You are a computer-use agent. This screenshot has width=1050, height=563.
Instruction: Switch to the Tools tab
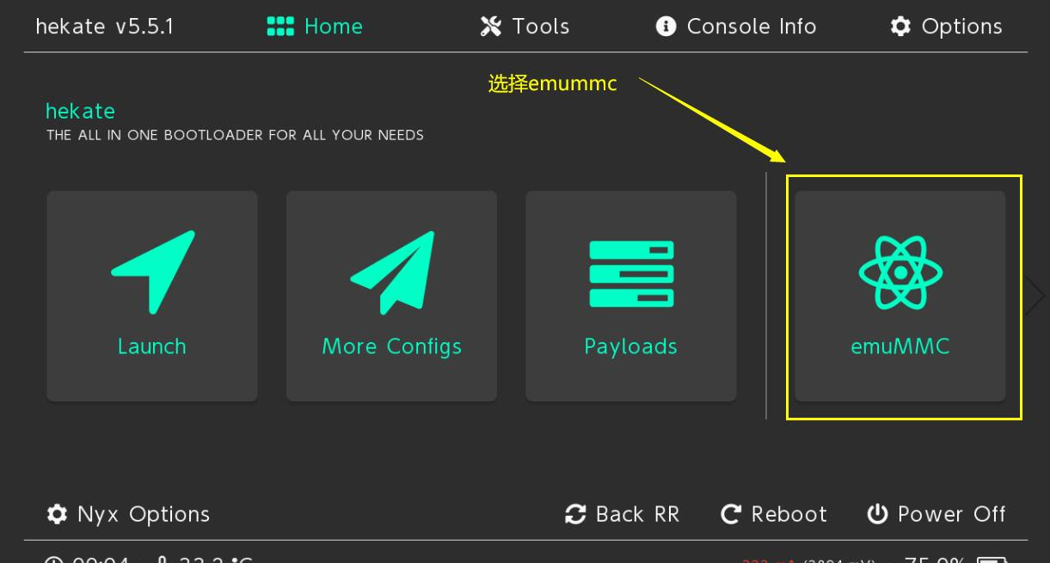click(x=525, y=27)
